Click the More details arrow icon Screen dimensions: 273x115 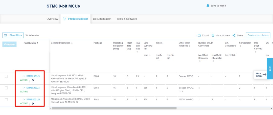pos(264,75)
